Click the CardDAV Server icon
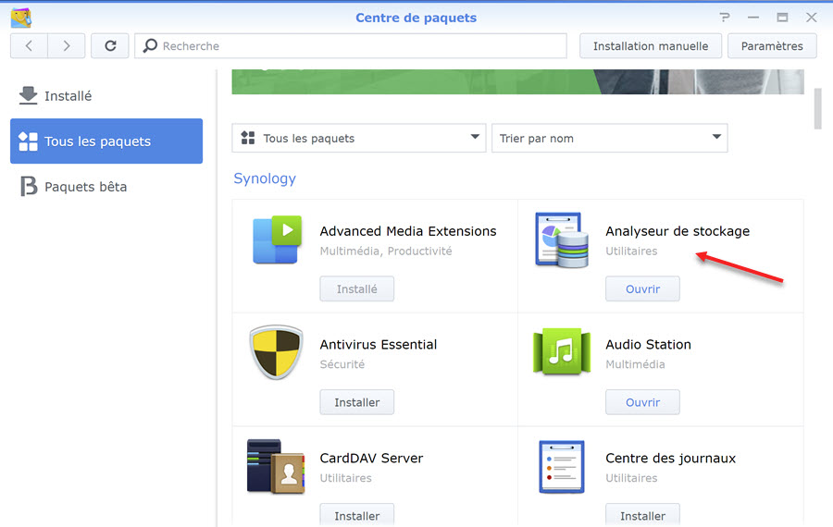Image resolution: width=833 pixels, height=527 pixels. (276, 466)
